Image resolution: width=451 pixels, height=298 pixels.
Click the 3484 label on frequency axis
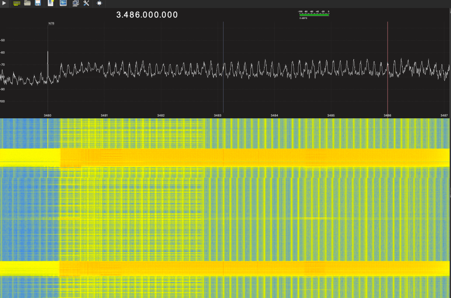click(274, 115)
